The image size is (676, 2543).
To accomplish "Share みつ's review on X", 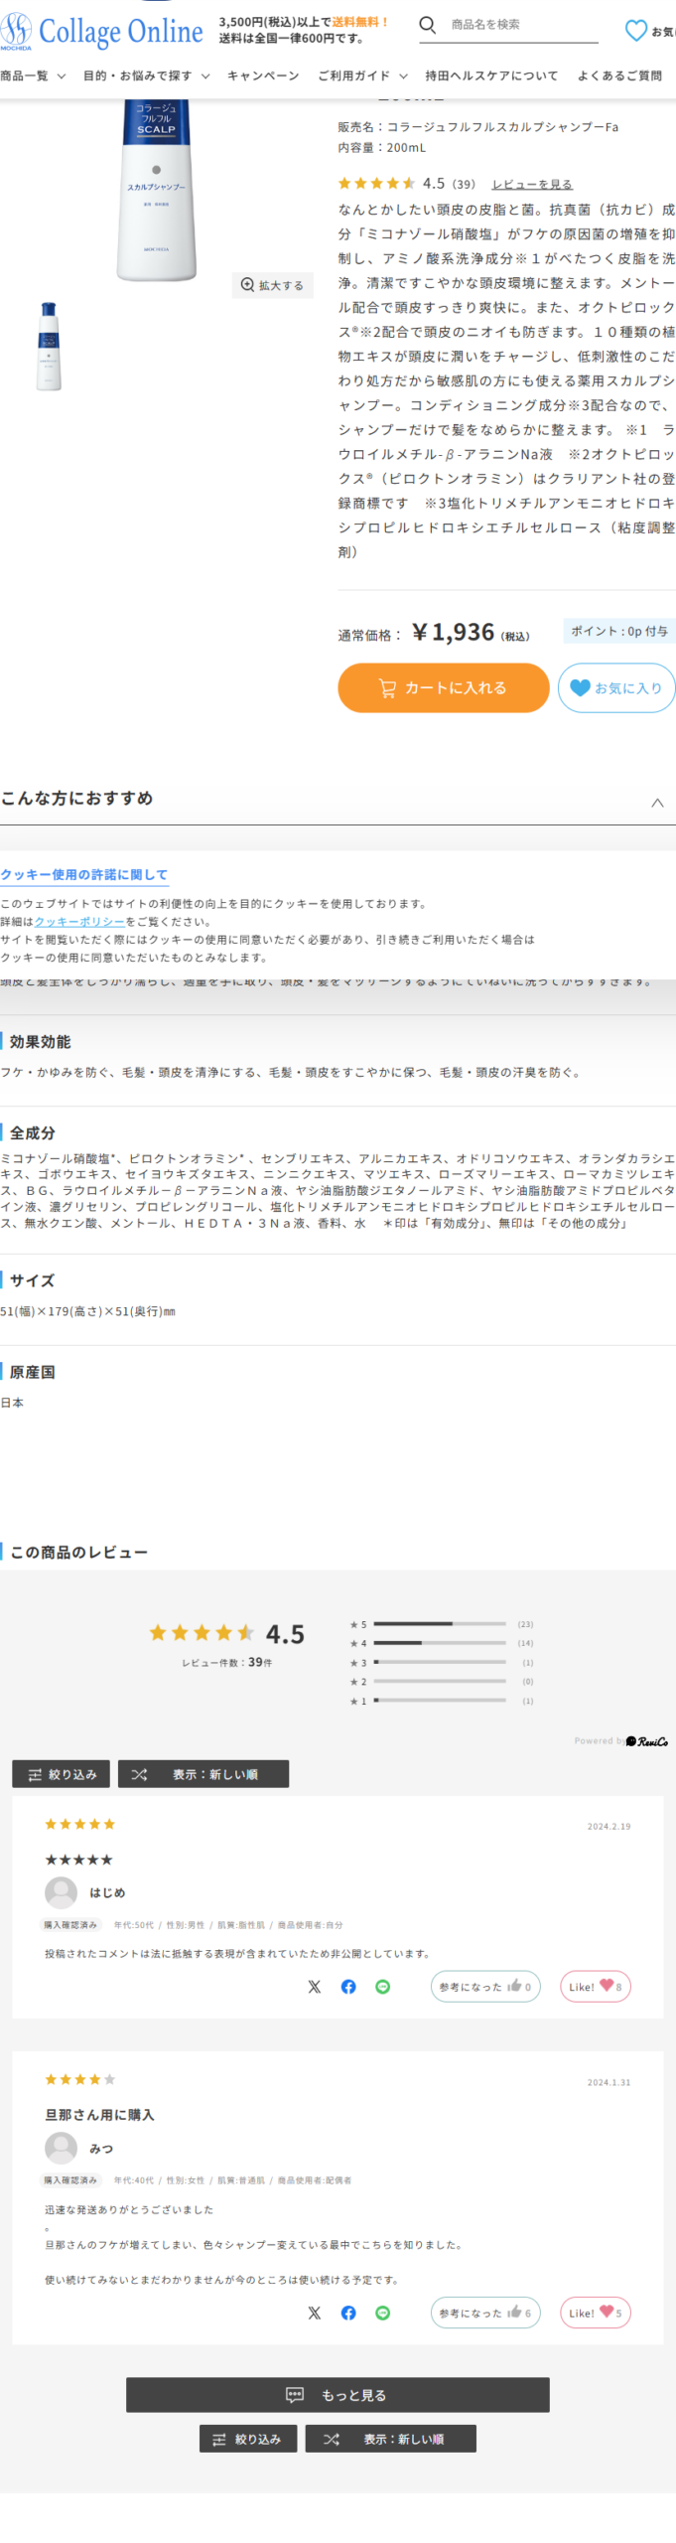I will click(315, 2313).
